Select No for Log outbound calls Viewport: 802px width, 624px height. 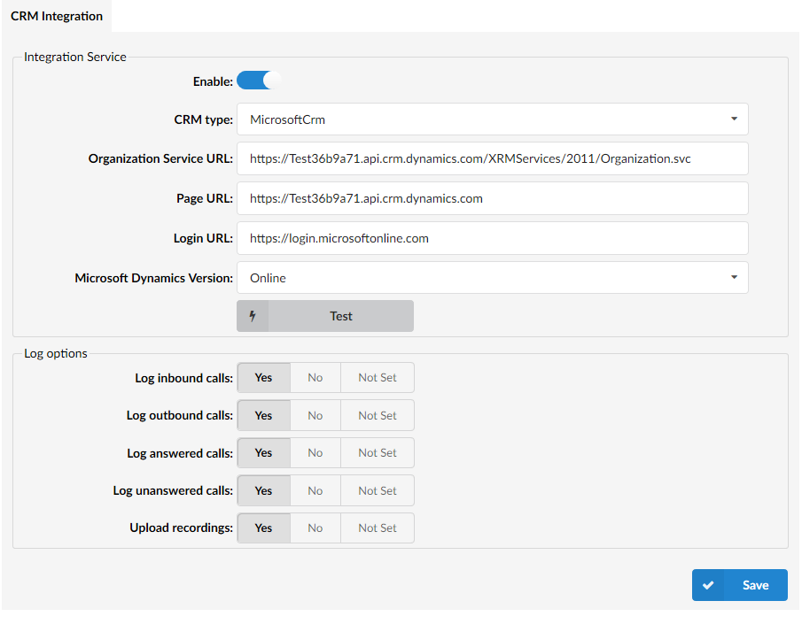coord(315,415)
